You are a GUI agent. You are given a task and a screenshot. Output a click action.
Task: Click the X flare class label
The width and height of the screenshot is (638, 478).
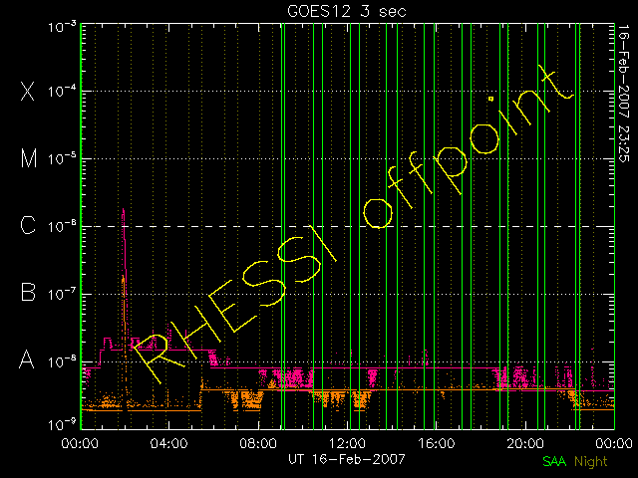(28, 91)
